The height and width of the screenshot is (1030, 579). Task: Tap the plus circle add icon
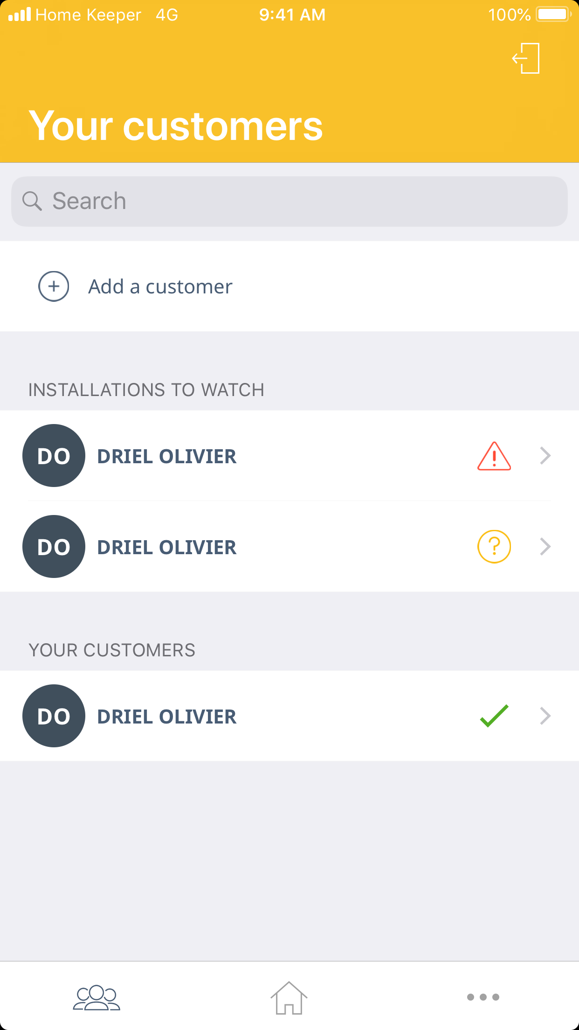point(54,286)
